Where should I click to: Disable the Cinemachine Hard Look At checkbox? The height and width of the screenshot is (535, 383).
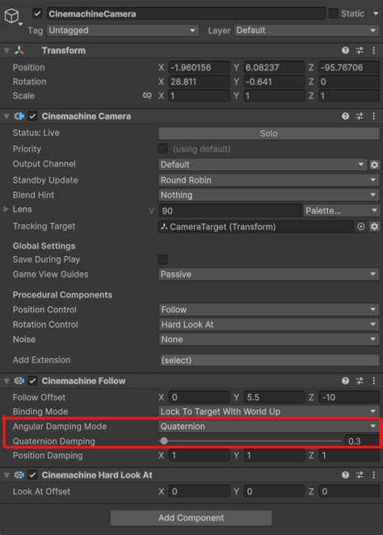click(x=32, y=475)
